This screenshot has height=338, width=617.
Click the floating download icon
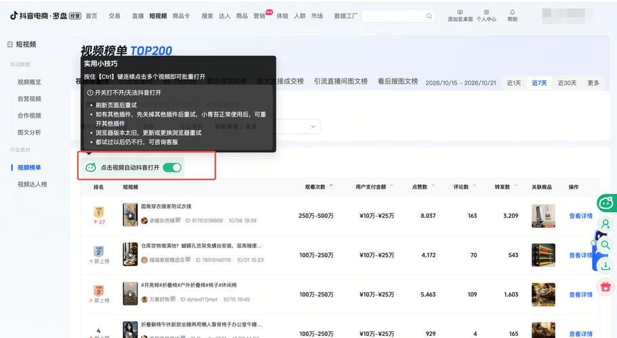605,266
